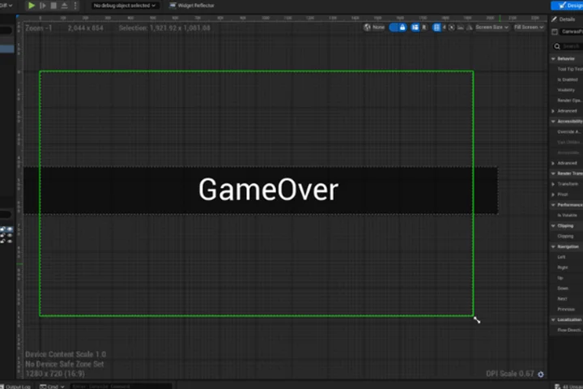The height and width of the screenshot is (389, 583).
Task: Expand Advanced under Behavior
Action: (x=553, y=111)
